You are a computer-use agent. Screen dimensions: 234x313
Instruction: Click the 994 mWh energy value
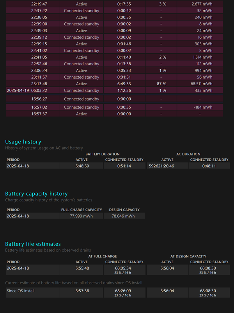[203, 70]
